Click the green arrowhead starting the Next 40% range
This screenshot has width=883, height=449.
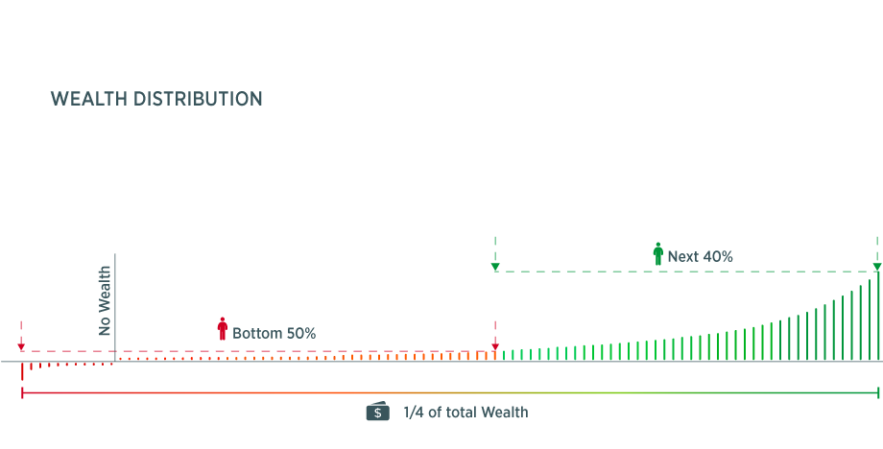click(495, 267)
